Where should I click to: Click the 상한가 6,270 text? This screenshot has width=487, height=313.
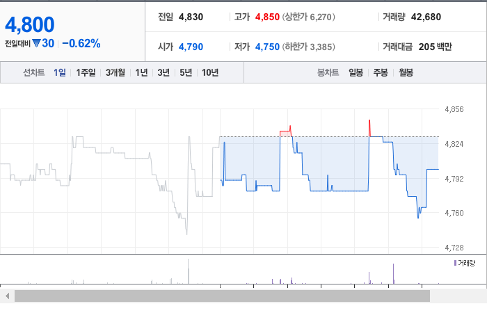(x=309, y=17)
